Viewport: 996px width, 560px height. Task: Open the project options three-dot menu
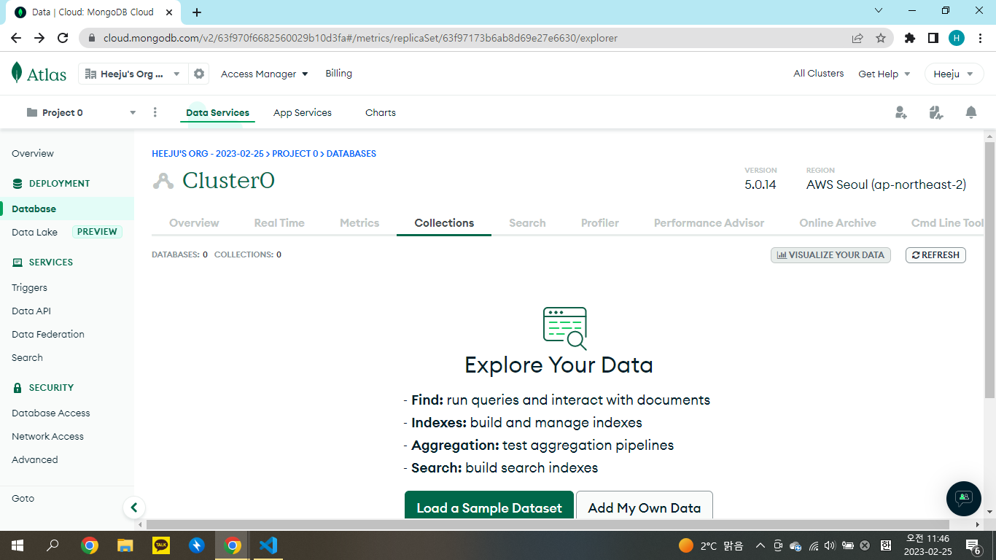click(155, 112)
